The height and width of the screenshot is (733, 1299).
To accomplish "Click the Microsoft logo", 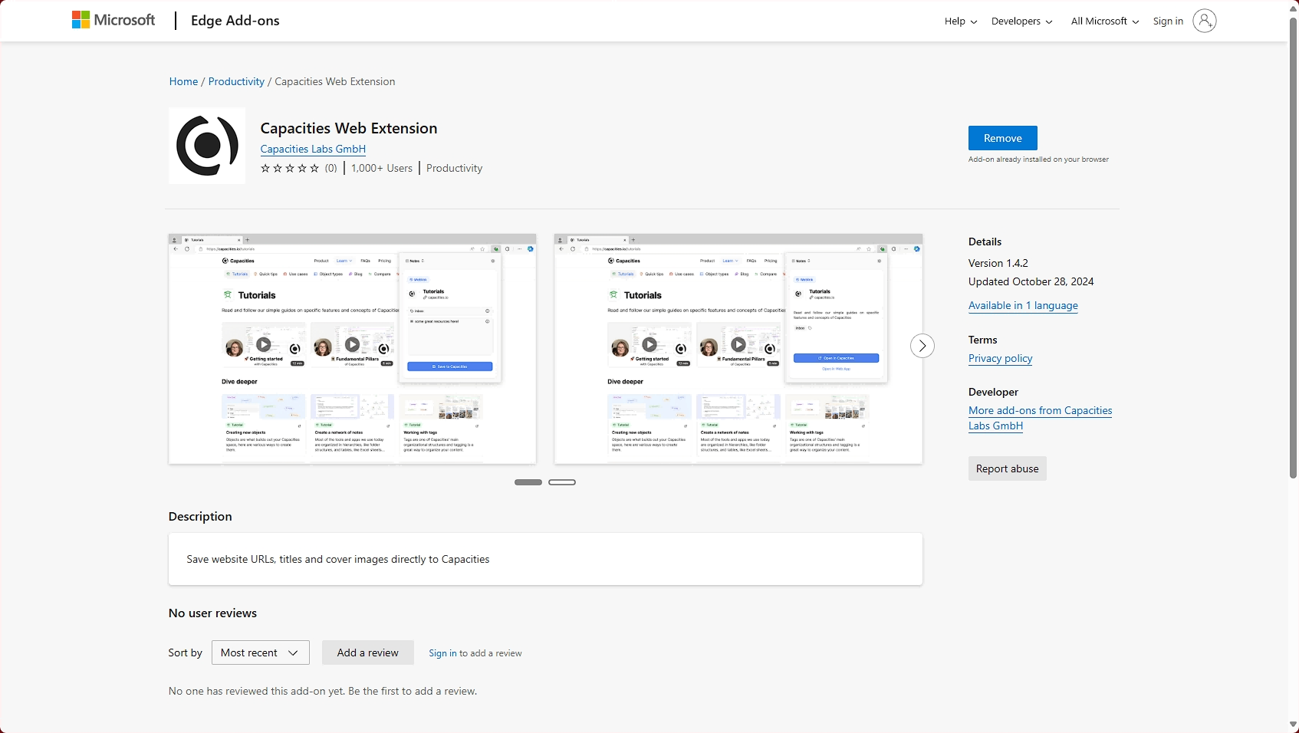I will pos(113,20).
